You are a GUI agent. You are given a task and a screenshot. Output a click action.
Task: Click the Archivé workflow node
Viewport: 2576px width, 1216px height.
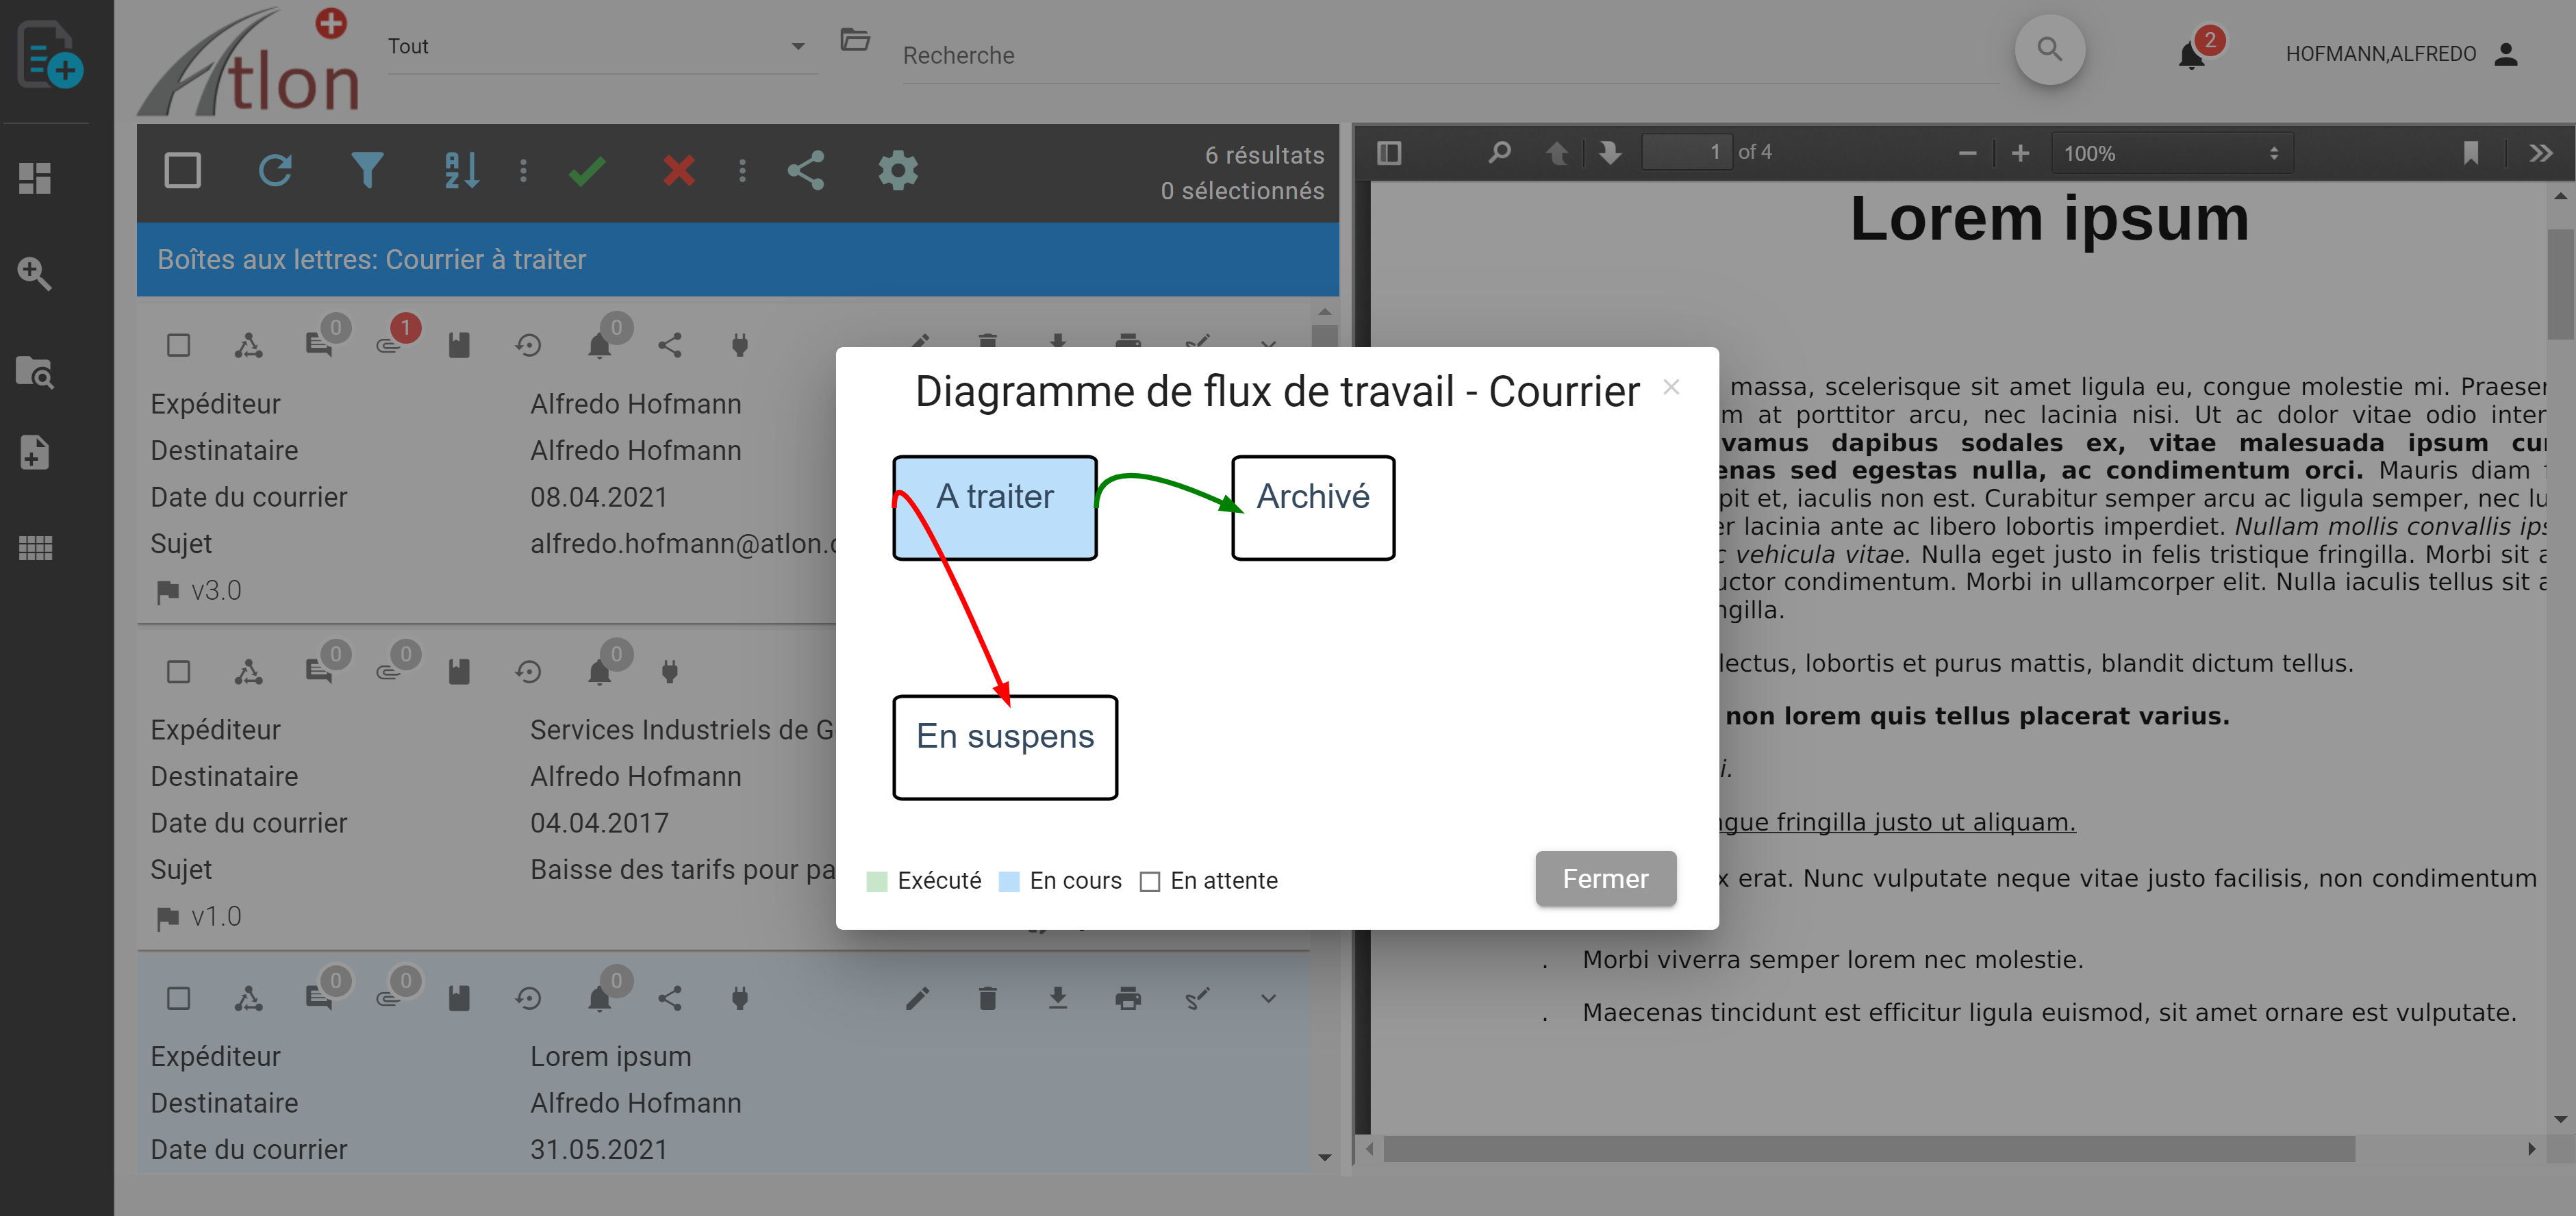tap(1313, 508)
